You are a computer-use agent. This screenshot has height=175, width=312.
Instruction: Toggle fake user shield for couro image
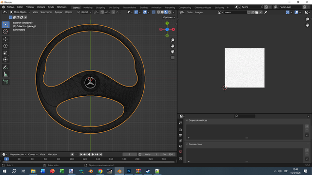249,12
